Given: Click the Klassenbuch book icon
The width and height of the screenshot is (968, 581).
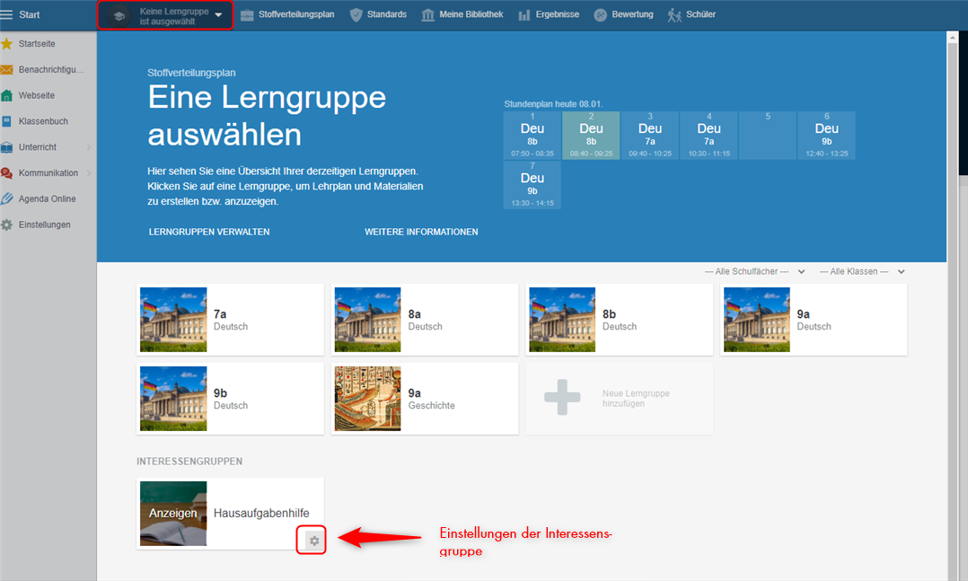Looking at the screenshot, I should tap(7, 121).
